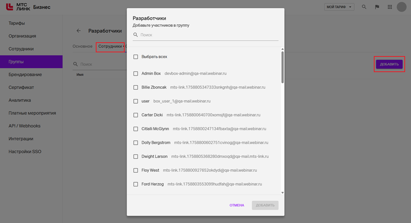Screen dimensions: 411x223
Task: Open Аналитика in the sidebar
Action: click(20, 100)
